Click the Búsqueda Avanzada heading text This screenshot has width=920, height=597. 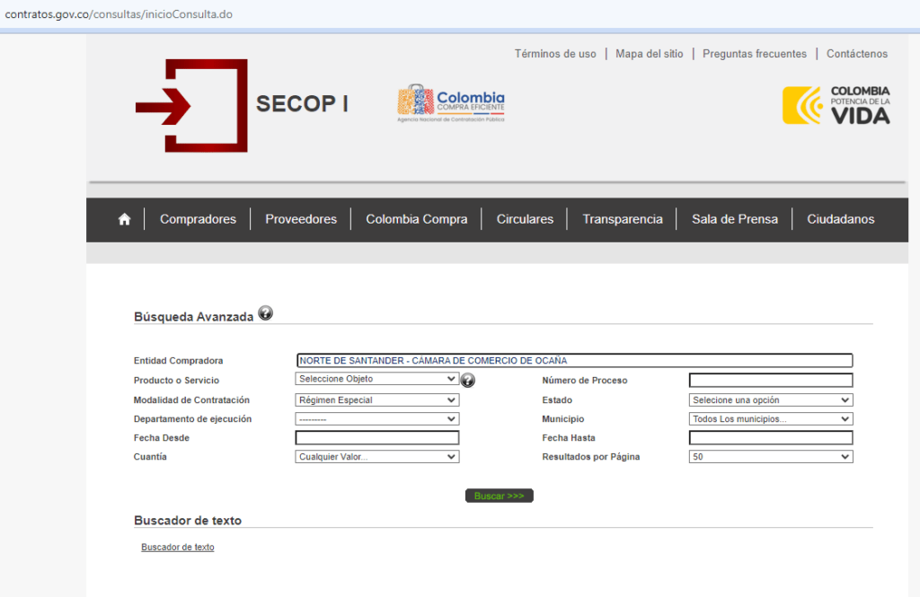(194, 317)
